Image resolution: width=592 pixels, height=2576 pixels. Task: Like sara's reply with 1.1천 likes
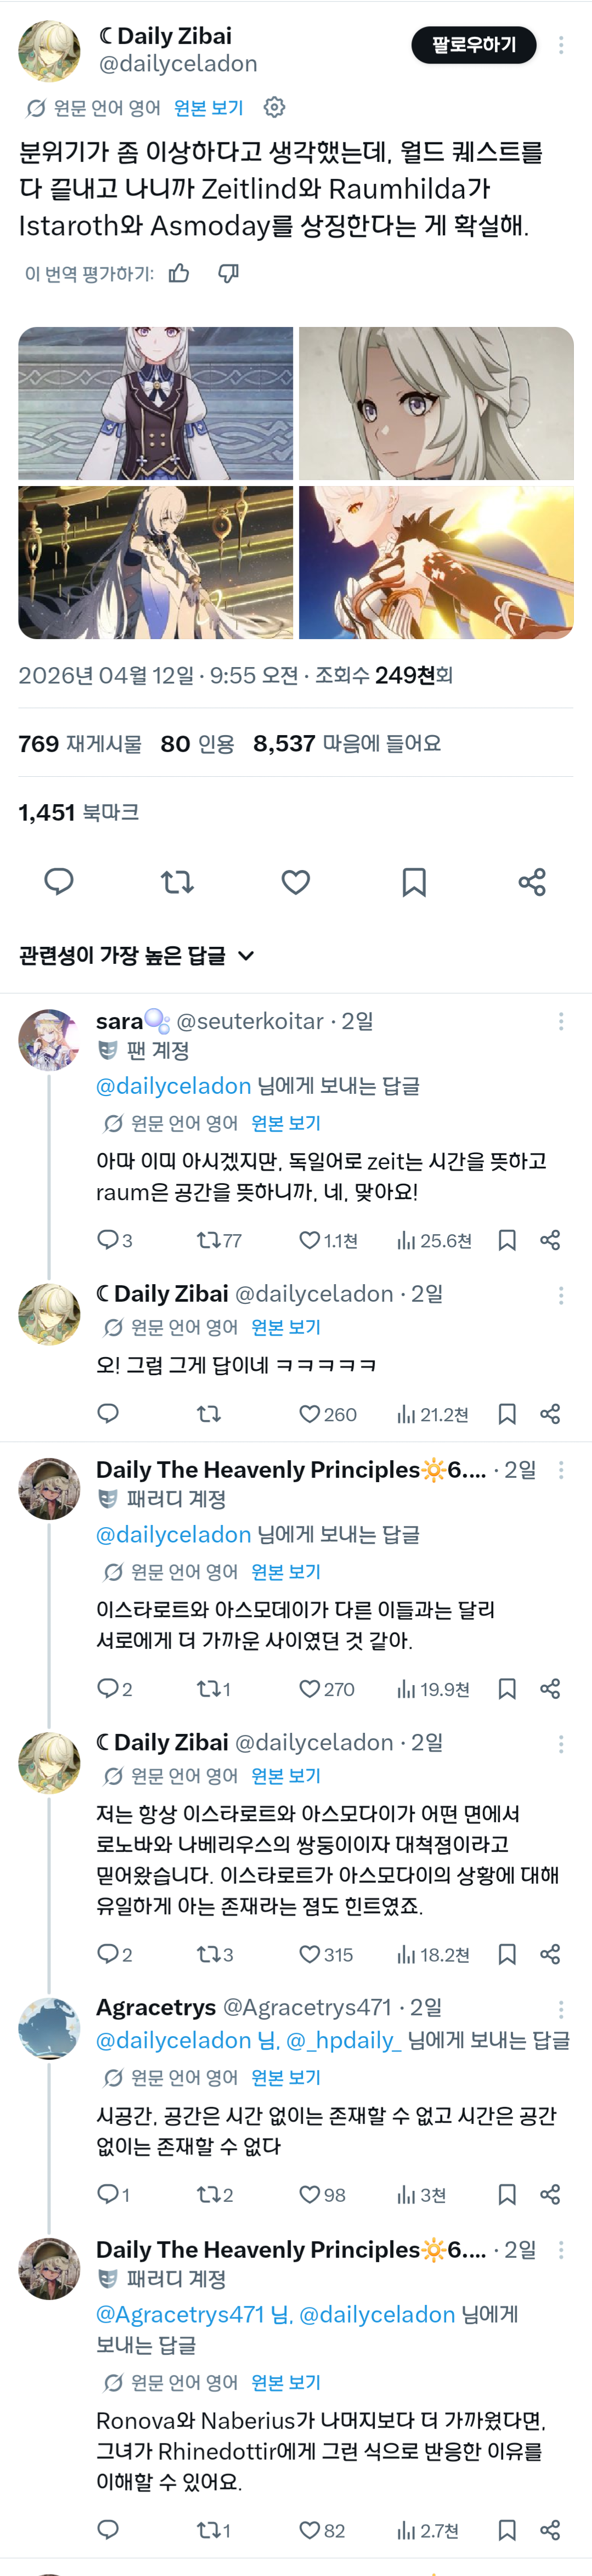pyautogui.click(x=310, y=1240)
